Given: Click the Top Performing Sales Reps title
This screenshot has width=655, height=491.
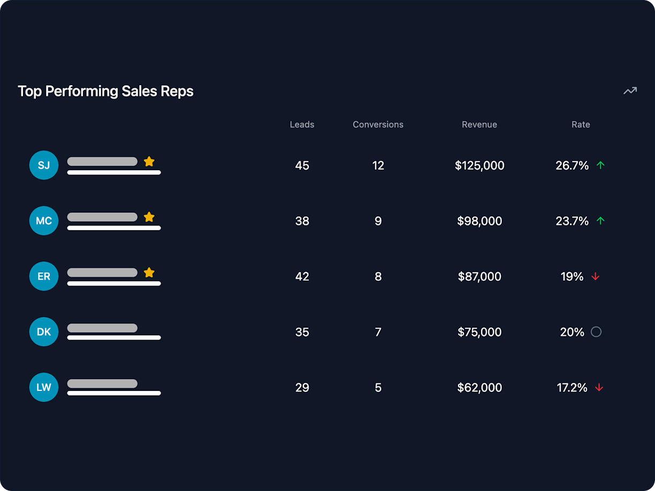Looking at the screenshot, I should point(105,91).
